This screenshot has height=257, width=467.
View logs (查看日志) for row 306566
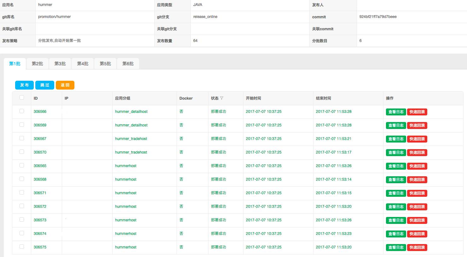tap(396, 112)
